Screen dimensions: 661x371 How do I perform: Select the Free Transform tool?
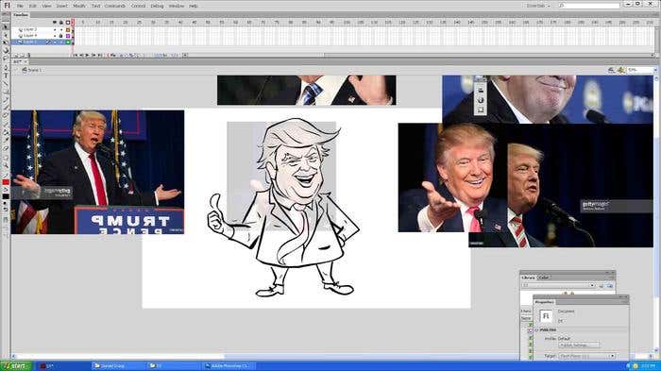pyautogui.click(x=6, y=42)
